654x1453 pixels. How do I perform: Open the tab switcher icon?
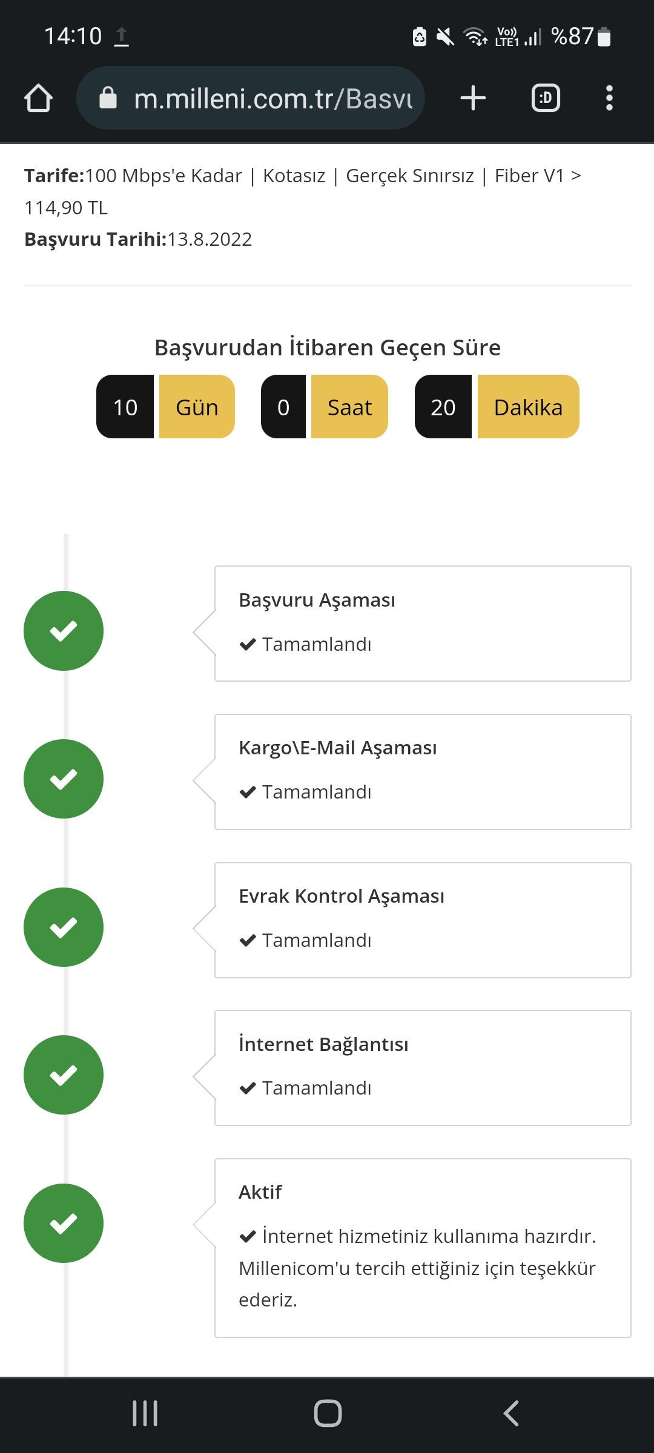tap(546, 98)
